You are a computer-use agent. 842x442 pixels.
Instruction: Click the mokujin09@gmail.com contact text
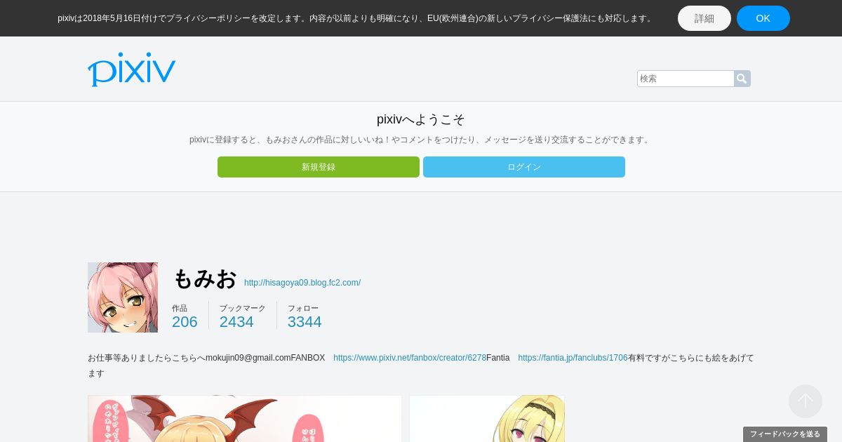click(248, 358)
